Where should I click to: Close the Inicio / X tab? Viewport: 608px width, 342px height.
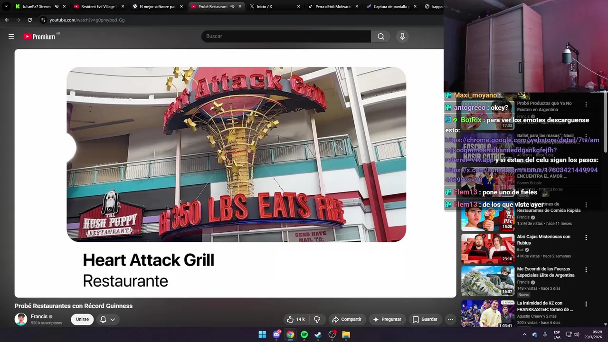(298, 7)
